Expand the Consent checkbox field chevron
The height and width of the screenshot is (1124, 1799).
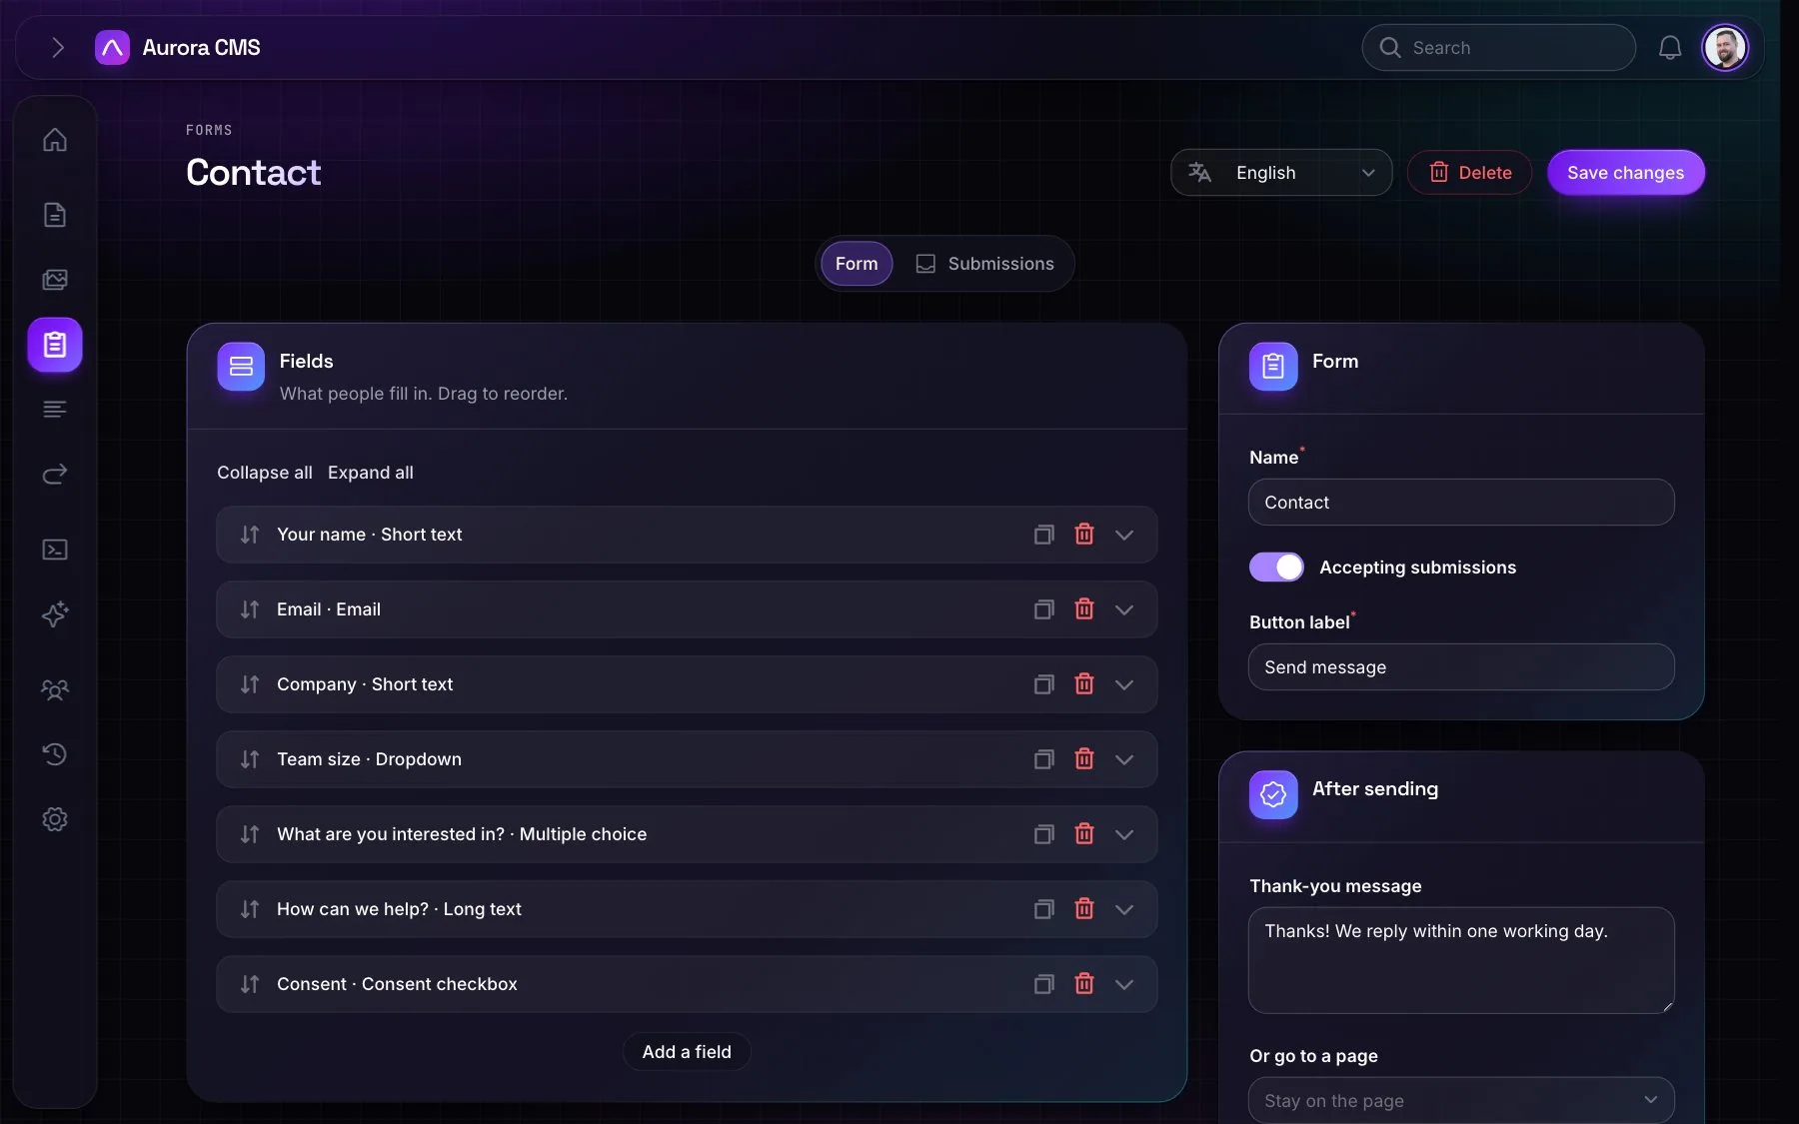(1124, 984)
